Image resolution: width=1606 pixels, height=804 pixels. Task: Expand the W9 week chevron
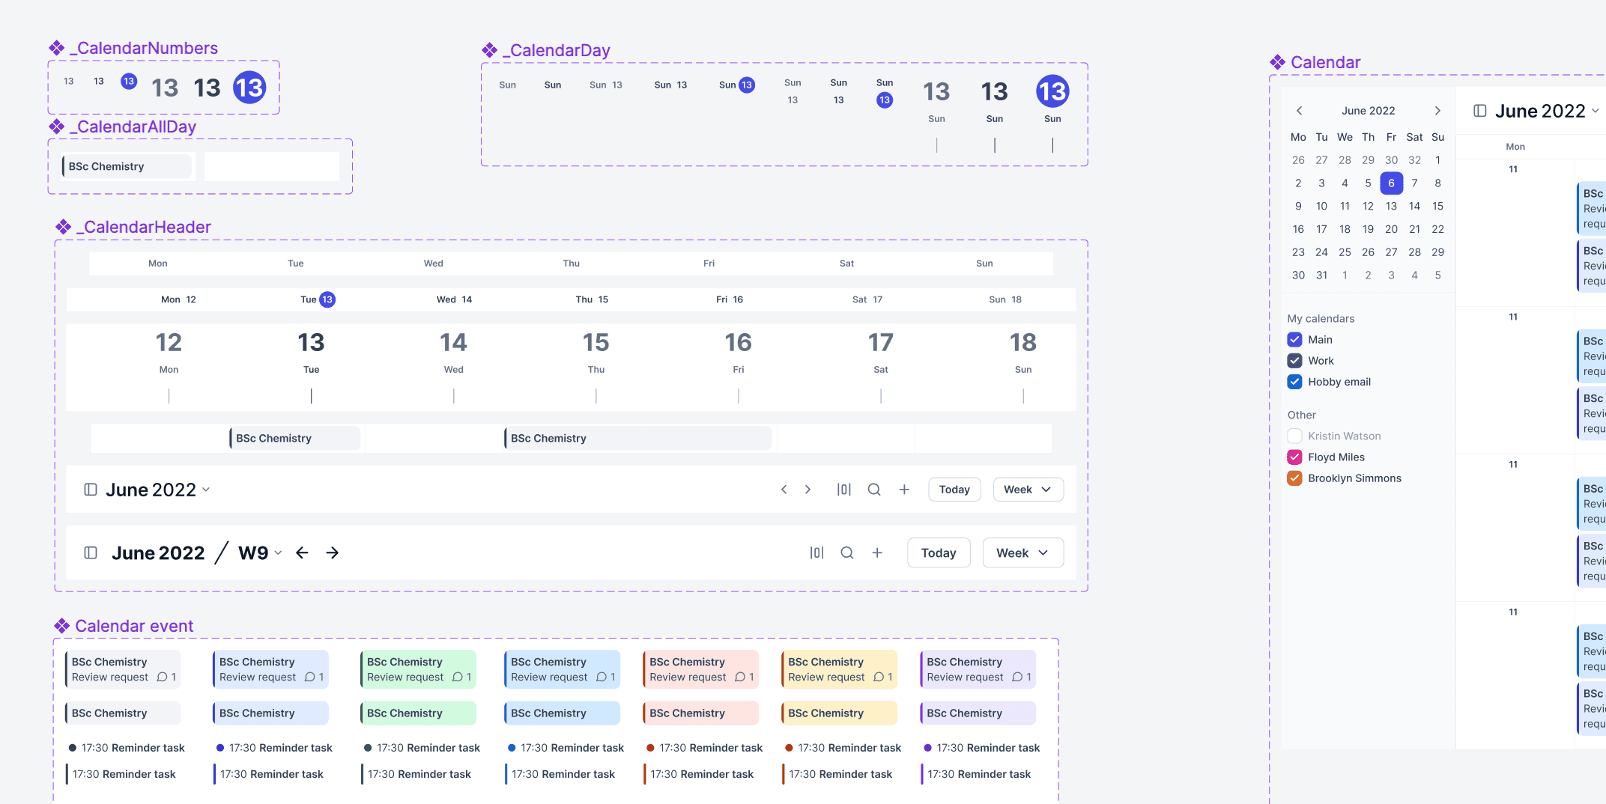278,552
